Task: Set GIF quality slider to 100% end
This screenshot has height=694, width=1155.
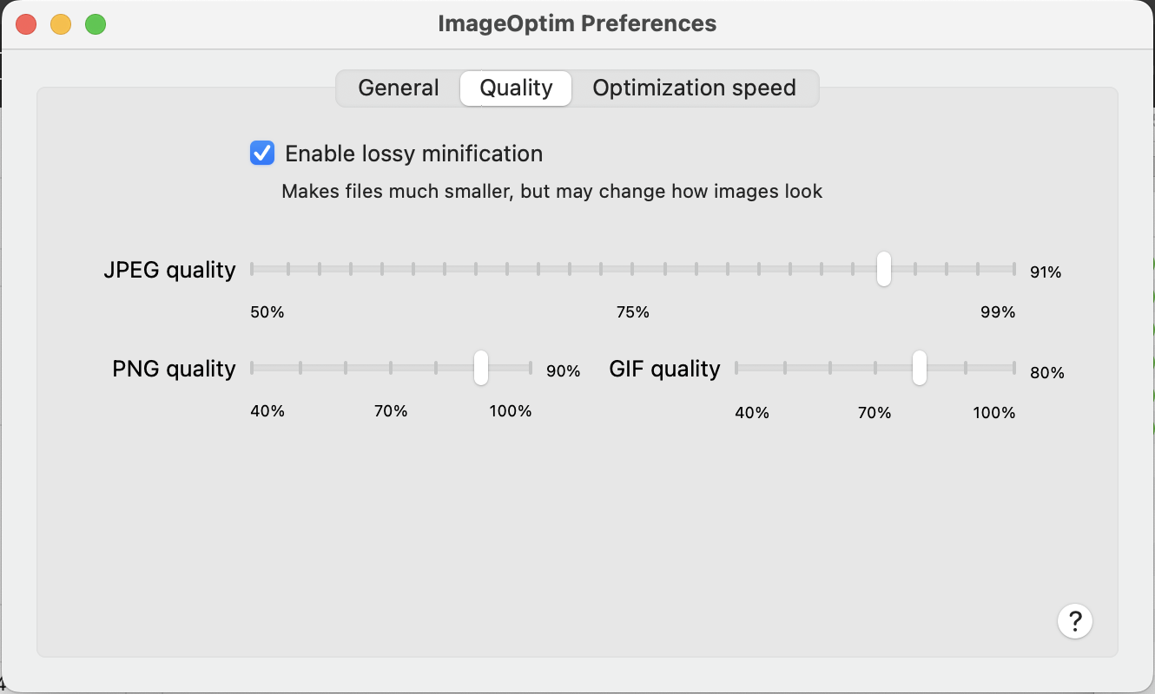Action: tap(1013, 368)
